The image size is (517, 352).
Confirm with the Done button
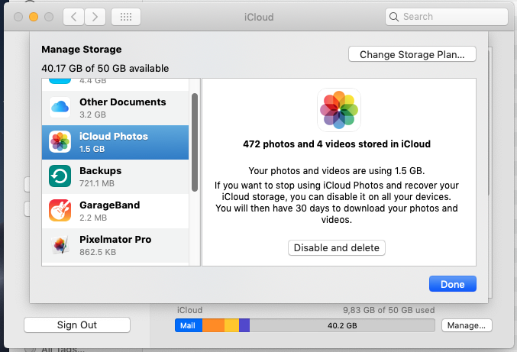[x=452, y=284]
